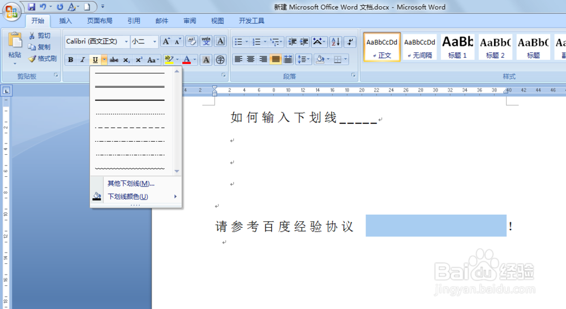566x309 pixels.
Task: Toggle Italic formatting
Action: [83, 60]
